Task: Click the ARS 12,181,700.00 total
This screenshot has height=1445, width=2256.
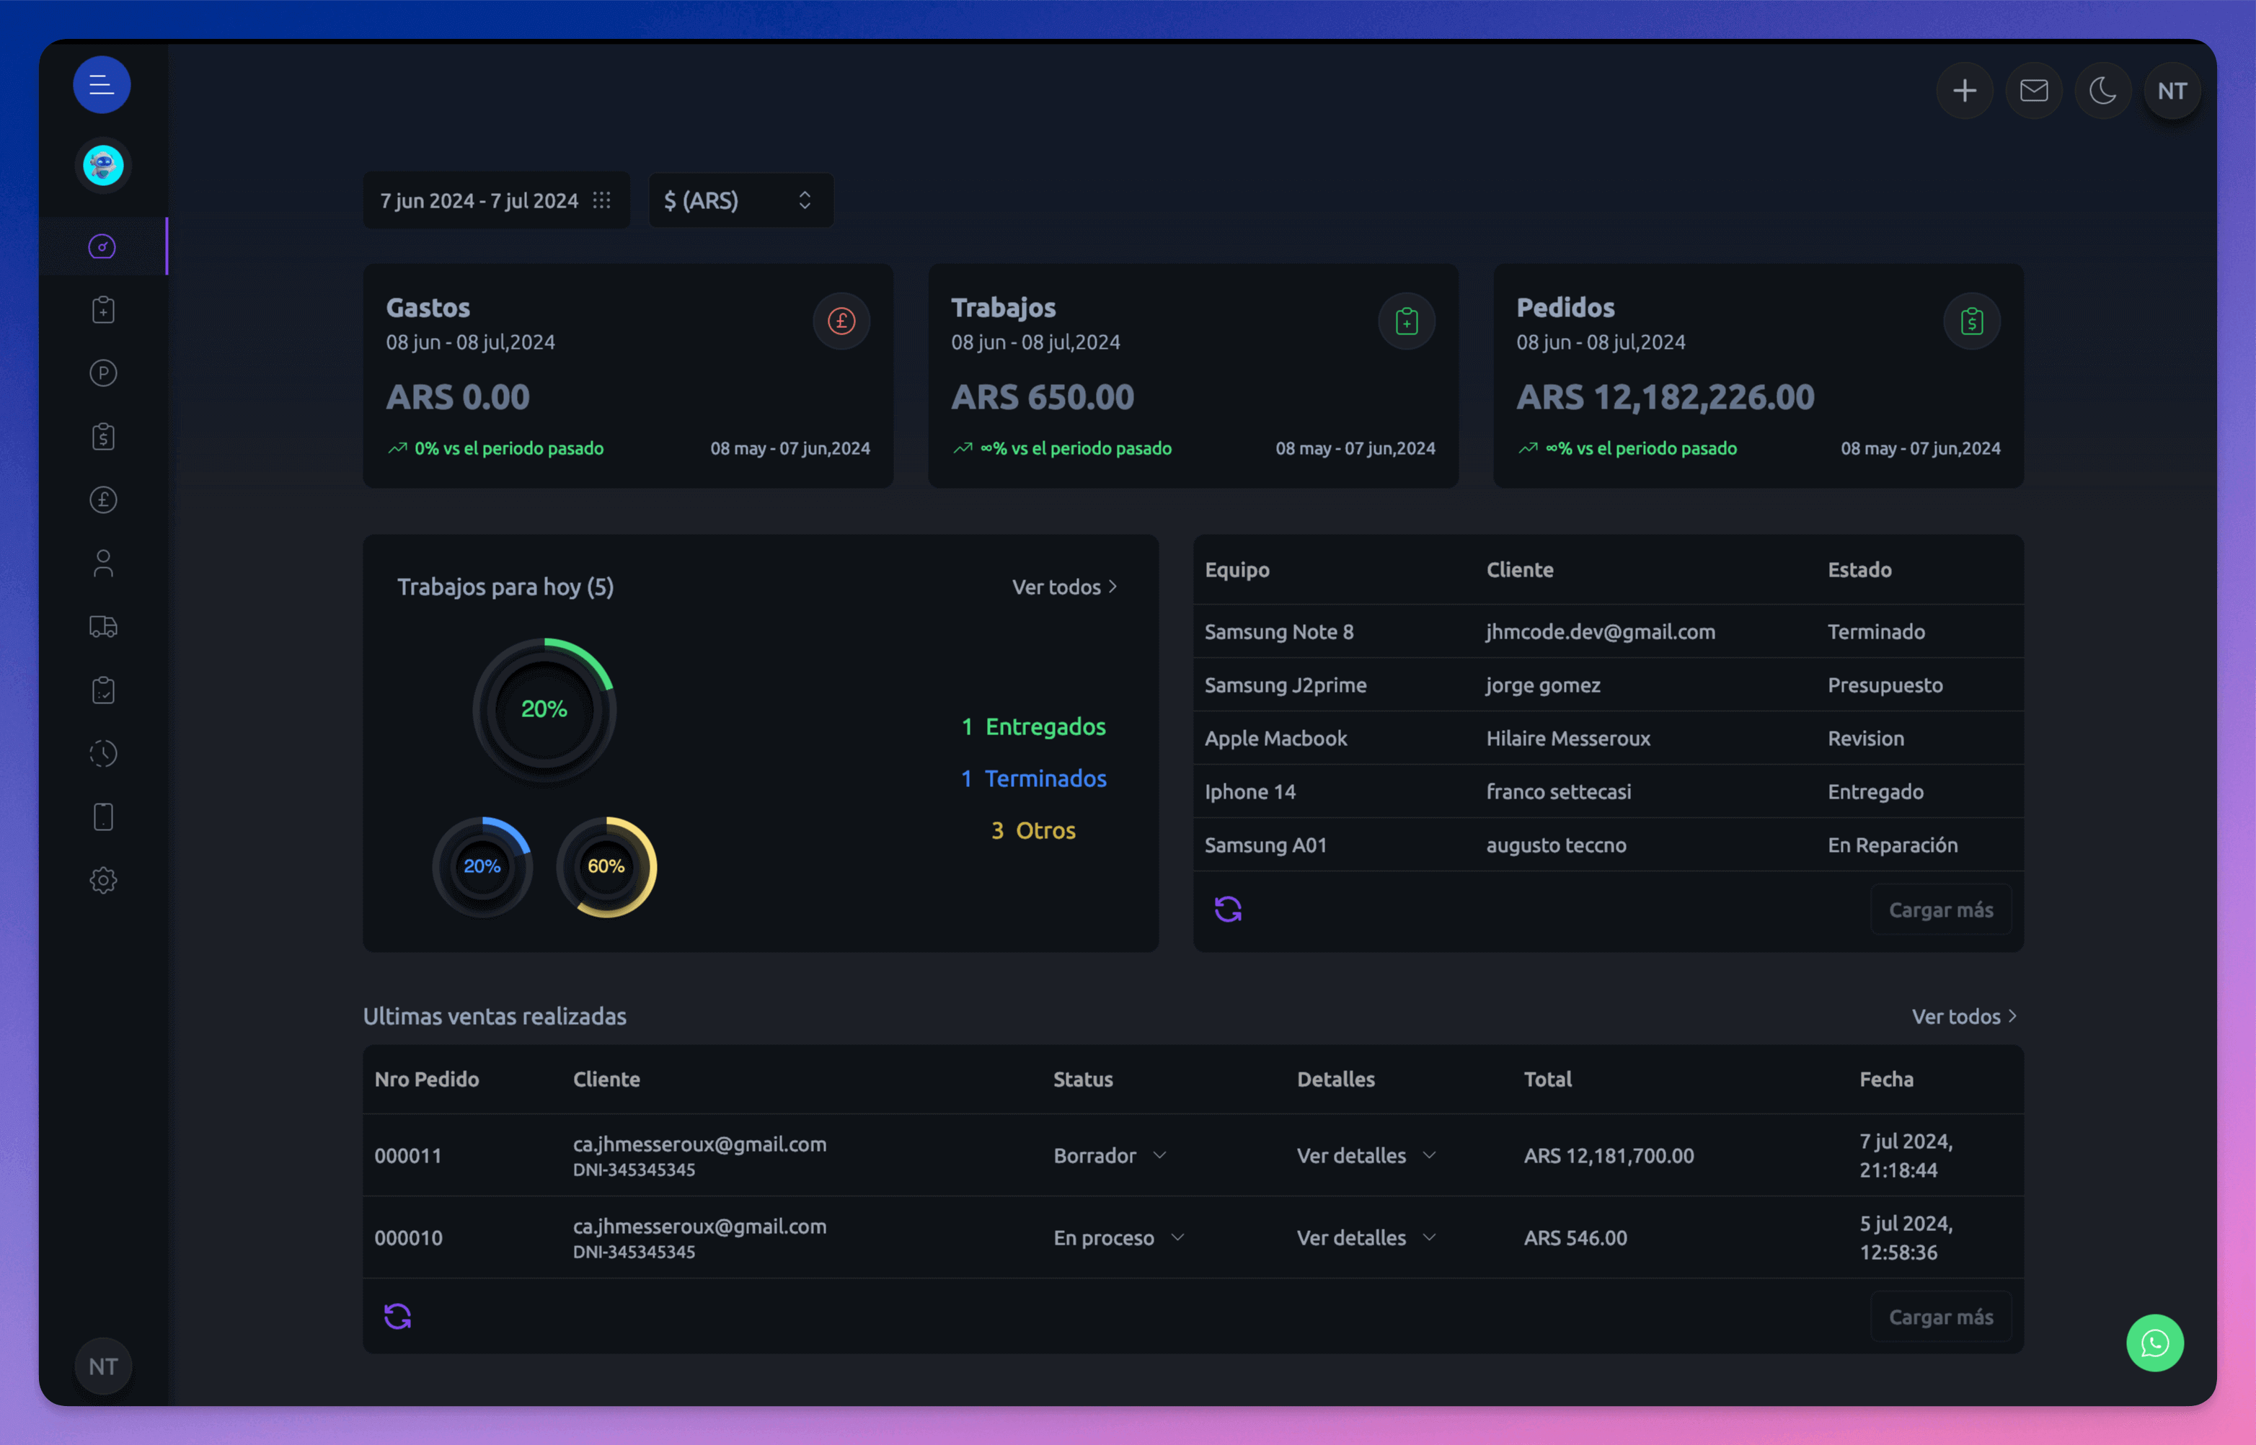Action: [x=1609, y=1155]
